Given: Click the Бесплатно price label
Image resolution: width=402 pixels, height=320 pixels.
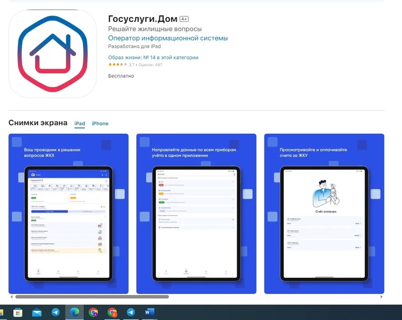Looking at the screenshot, I should coord(121,76).
